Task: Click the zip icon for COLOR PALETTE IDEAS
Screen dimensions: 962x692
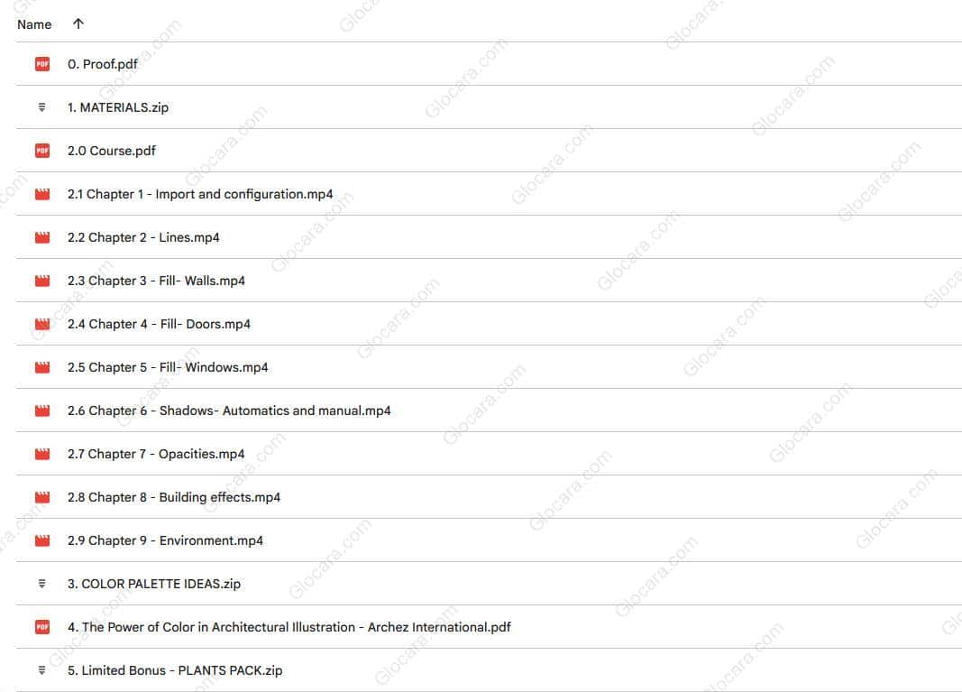Action: (41, 584)
